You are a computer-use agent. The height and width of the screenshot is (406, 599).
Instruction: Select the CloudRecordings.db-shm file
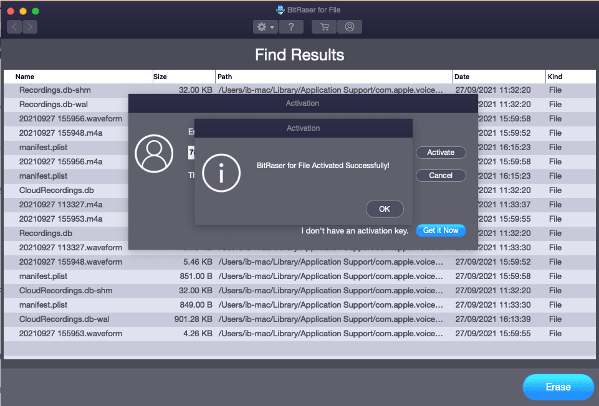[x=65, y=290]
